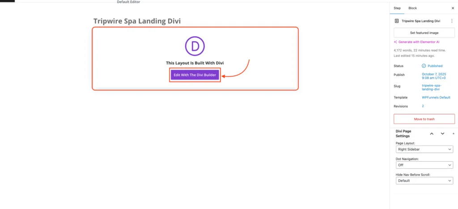The width and height of the screenshot is (458, 209).
Task: Collapse the Divi Page Settings panel triangle
Action: click(x=454, y=133)
